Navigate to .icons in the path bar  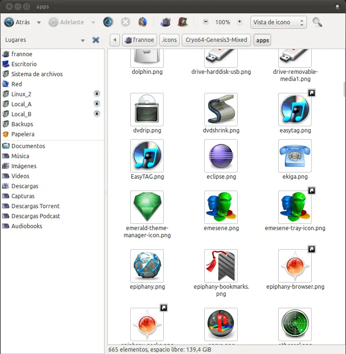coord(169,40)
